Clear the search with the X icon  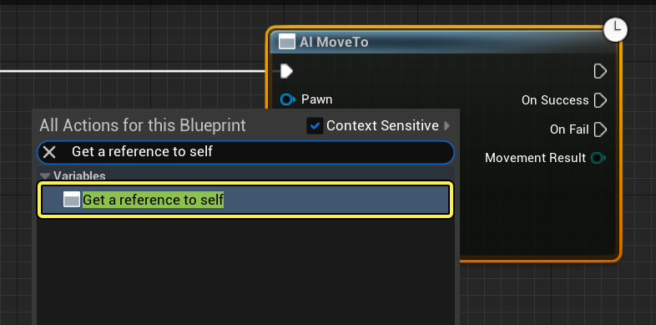(x=49, y=152)
